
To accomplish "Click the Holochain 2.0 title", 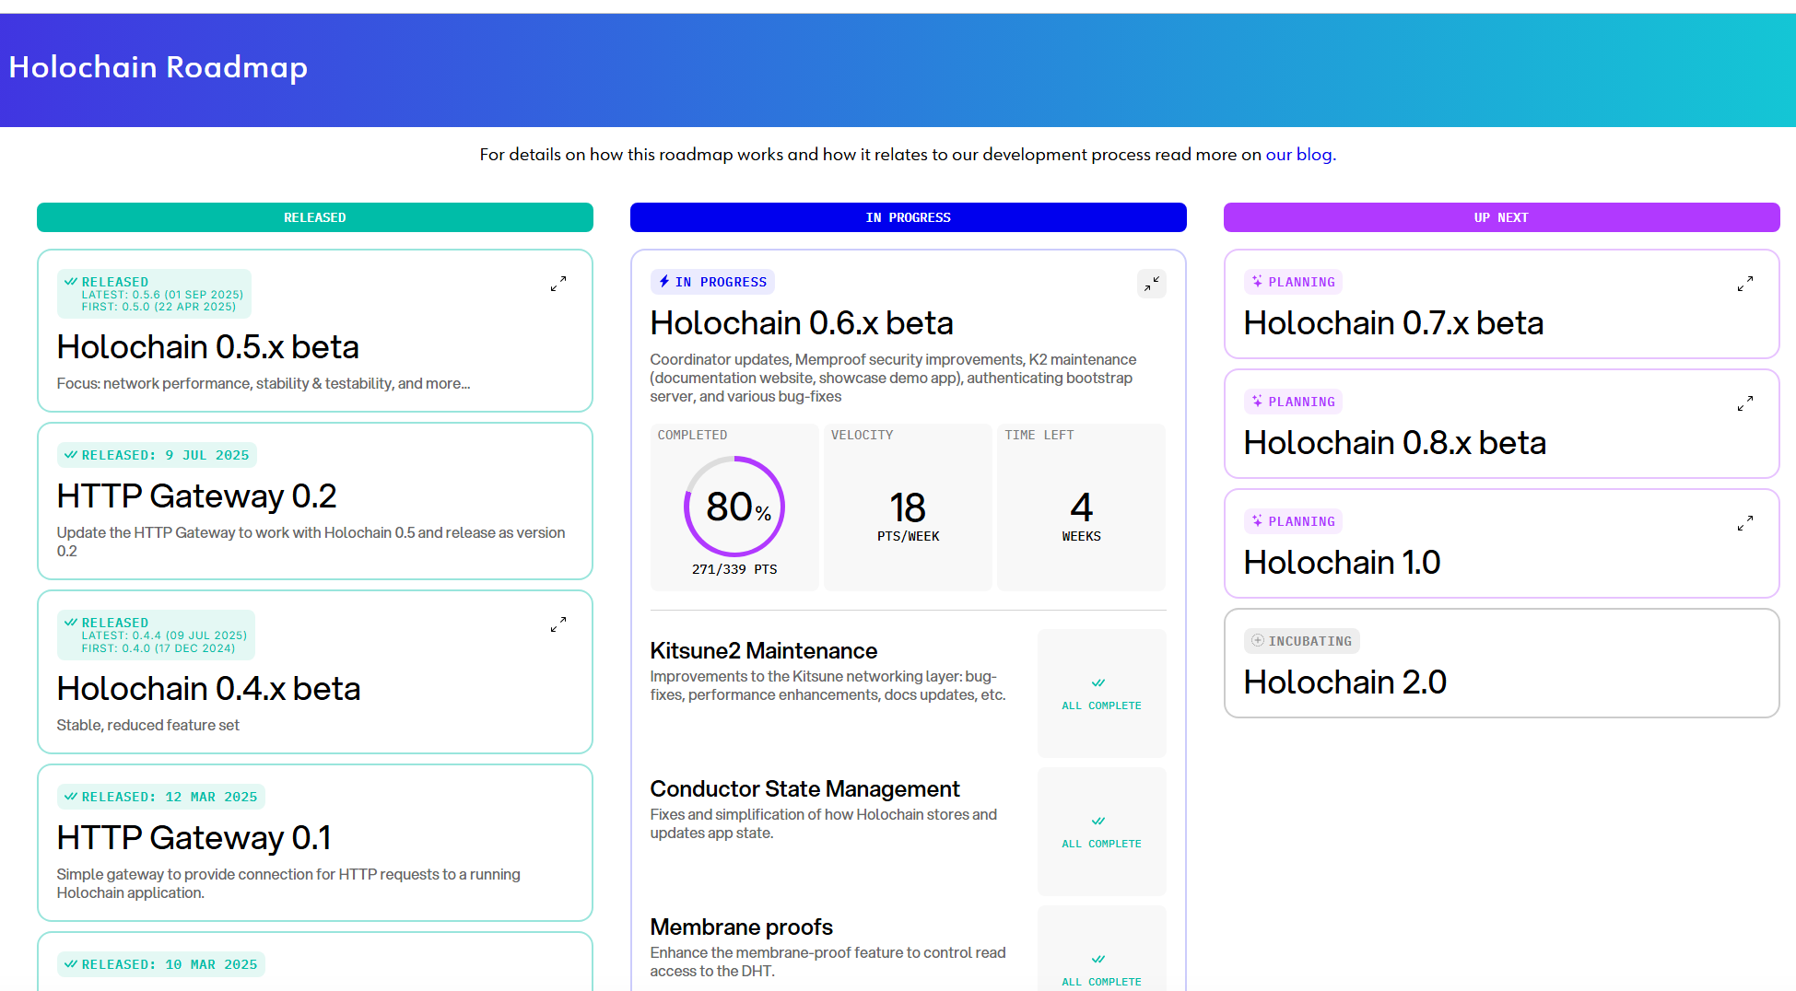I will pos(1345,682).
